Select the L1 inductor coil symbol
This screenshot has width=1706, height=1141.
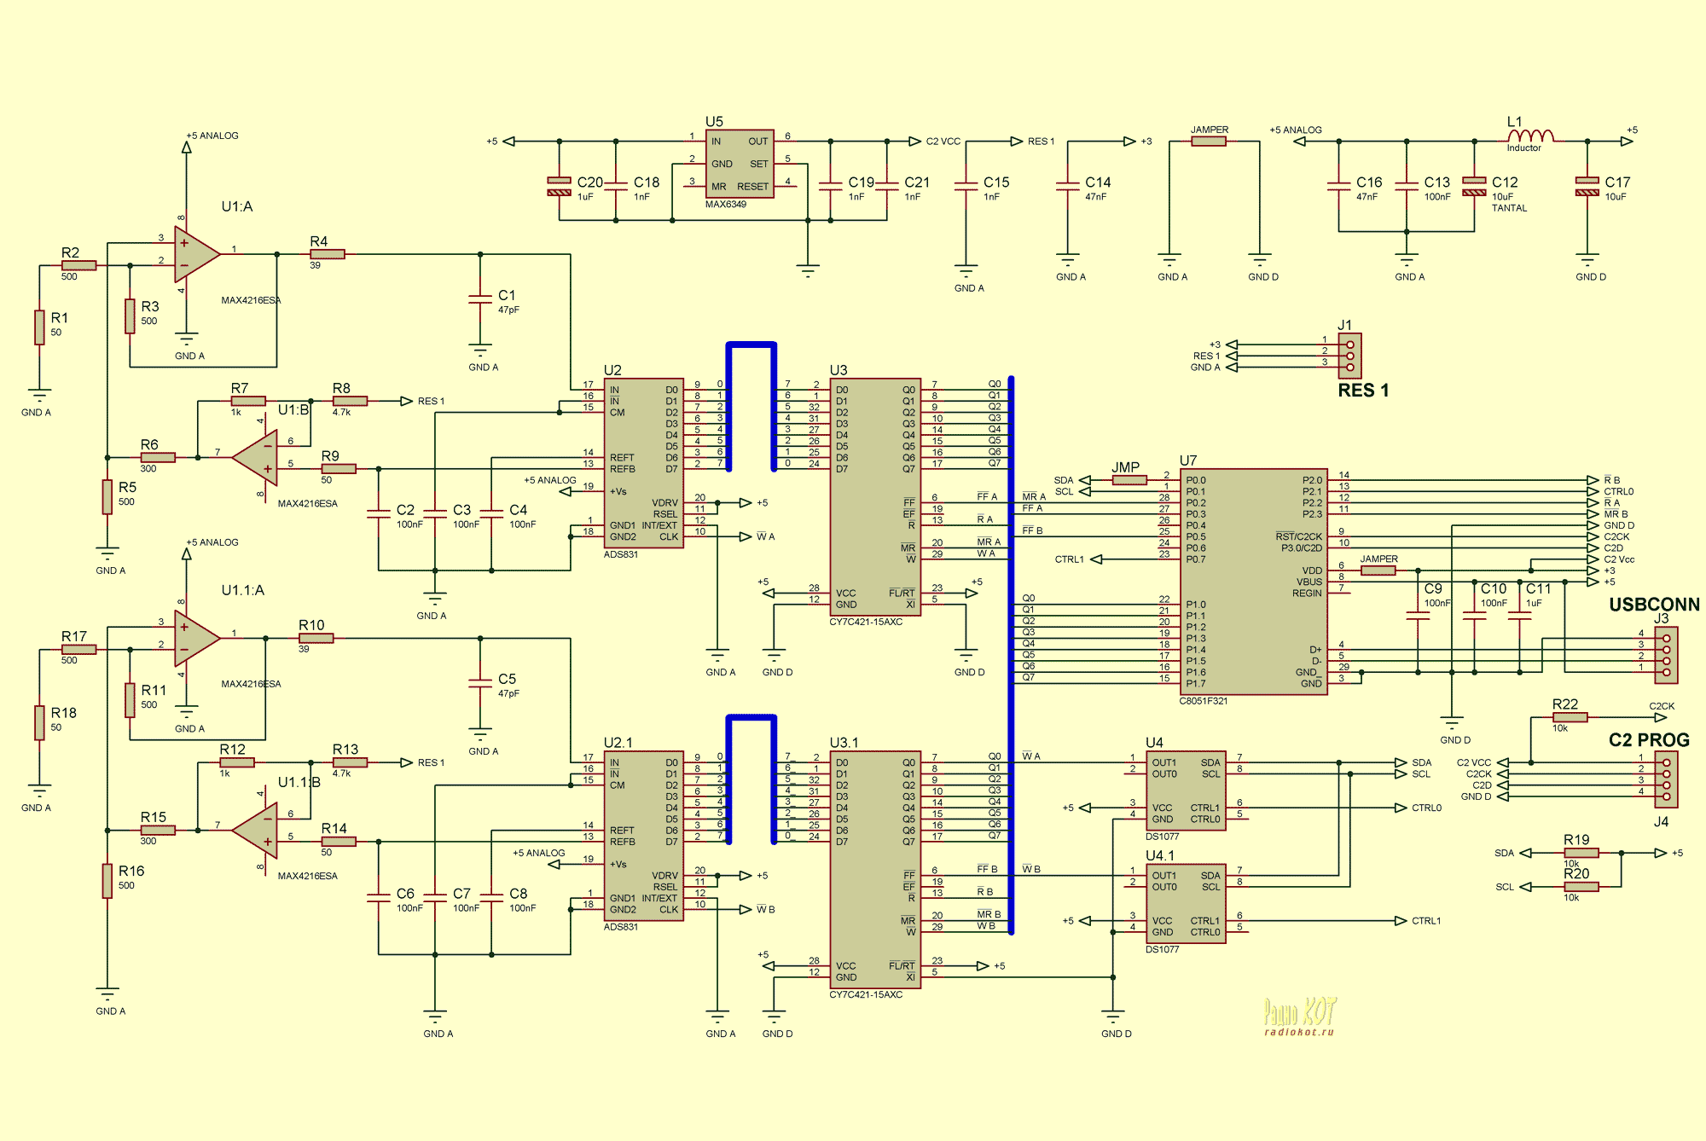[1530, 135]
